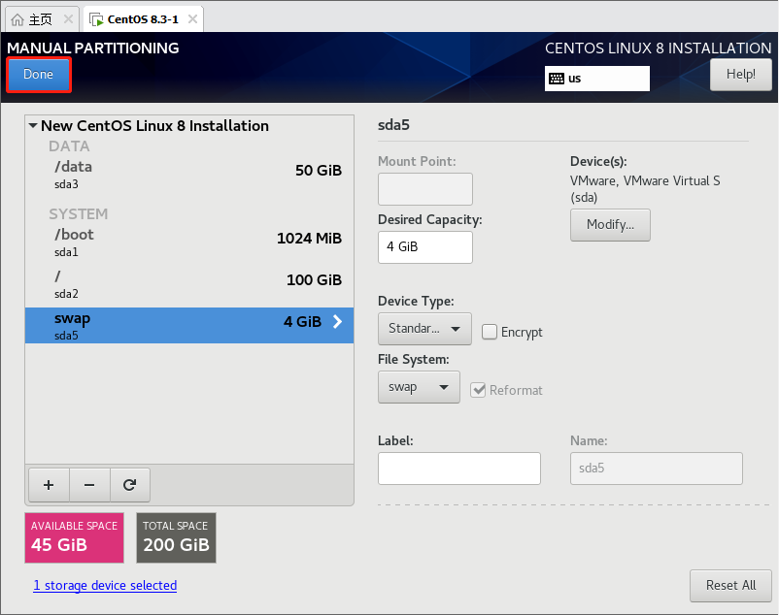Click the Name field showing sda5
Screen dimensions: 779x615
pyautogui.click(x=657, y=469)
